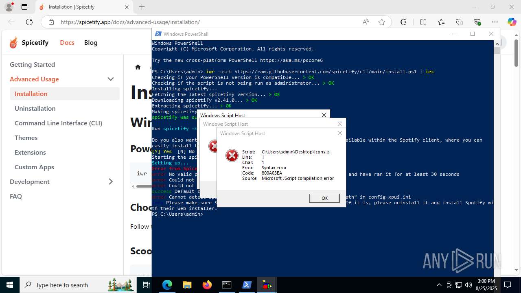Viewport: 521px width, 293px height.
Task: Close the middle Windows Script Host dialog
Action: [340, 124]
